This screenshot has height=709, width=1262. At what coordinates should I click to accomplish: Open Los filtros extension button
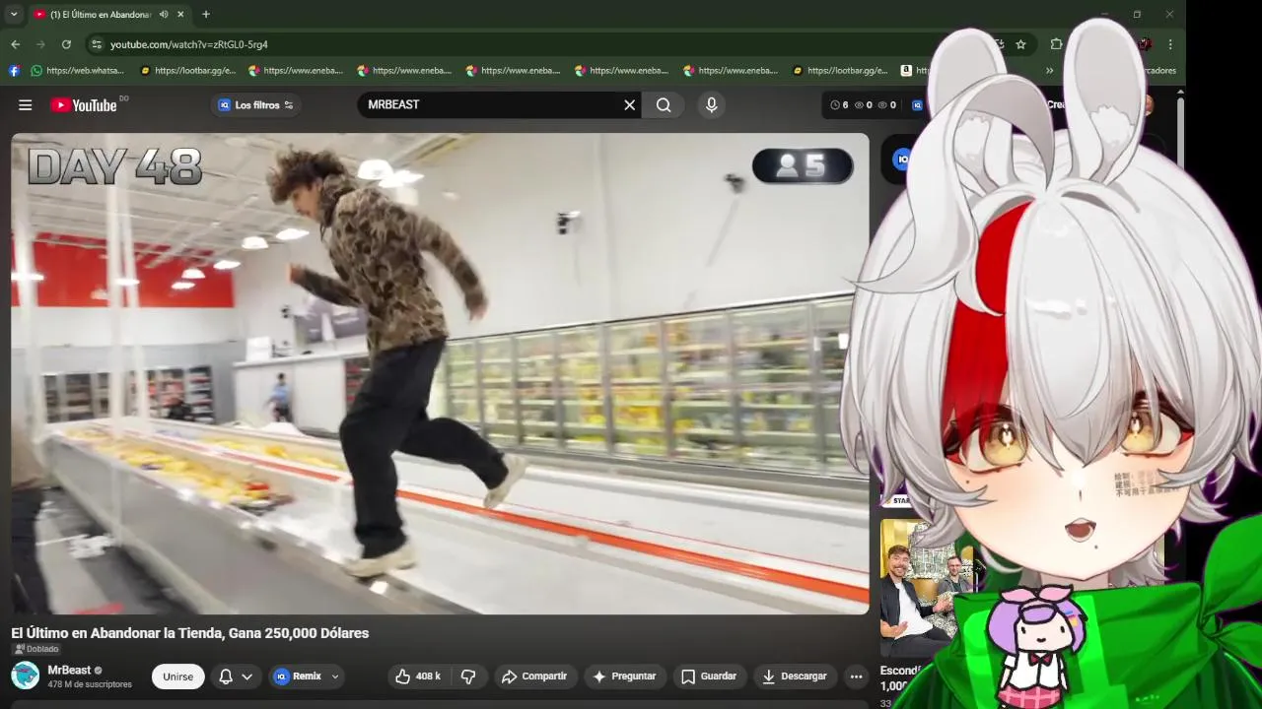(256, 105)
